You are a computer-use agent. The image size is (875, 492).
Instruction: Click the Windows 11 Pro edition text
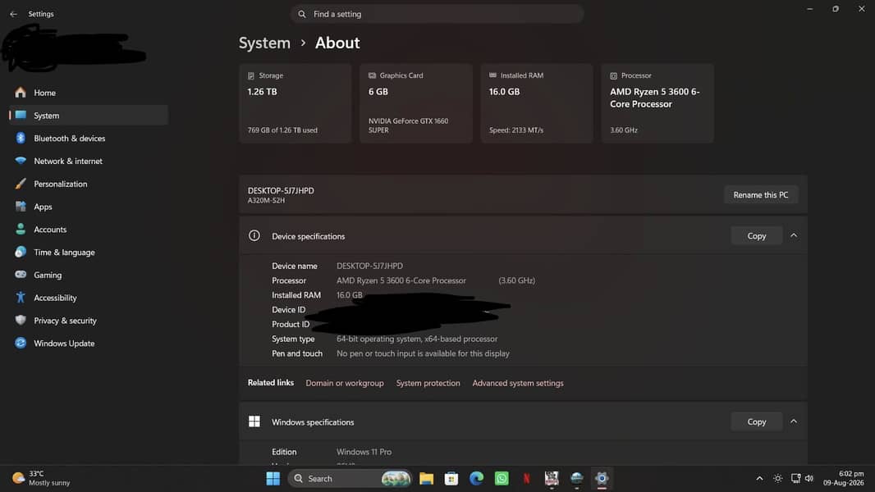(364, 452)
